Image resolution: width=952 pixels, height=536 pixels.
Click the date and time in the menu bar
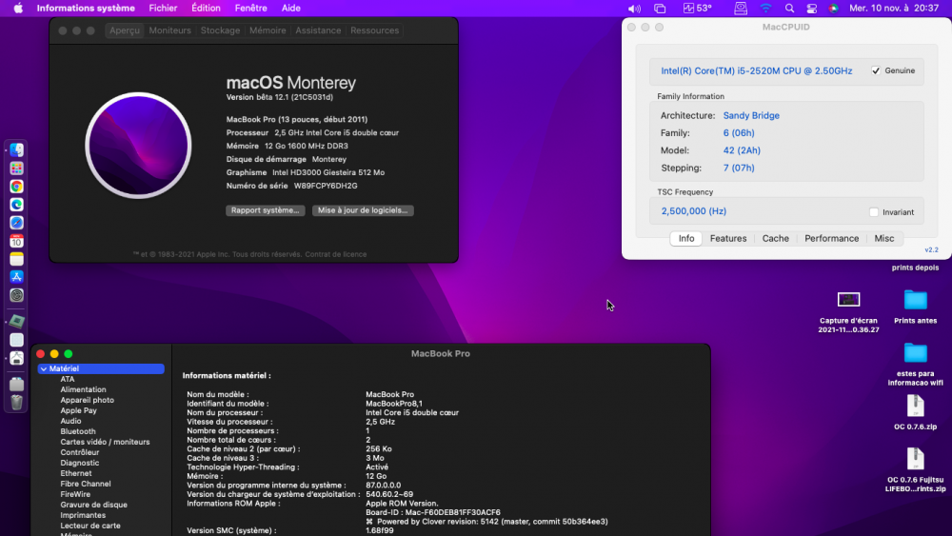[x=894, y=8]
